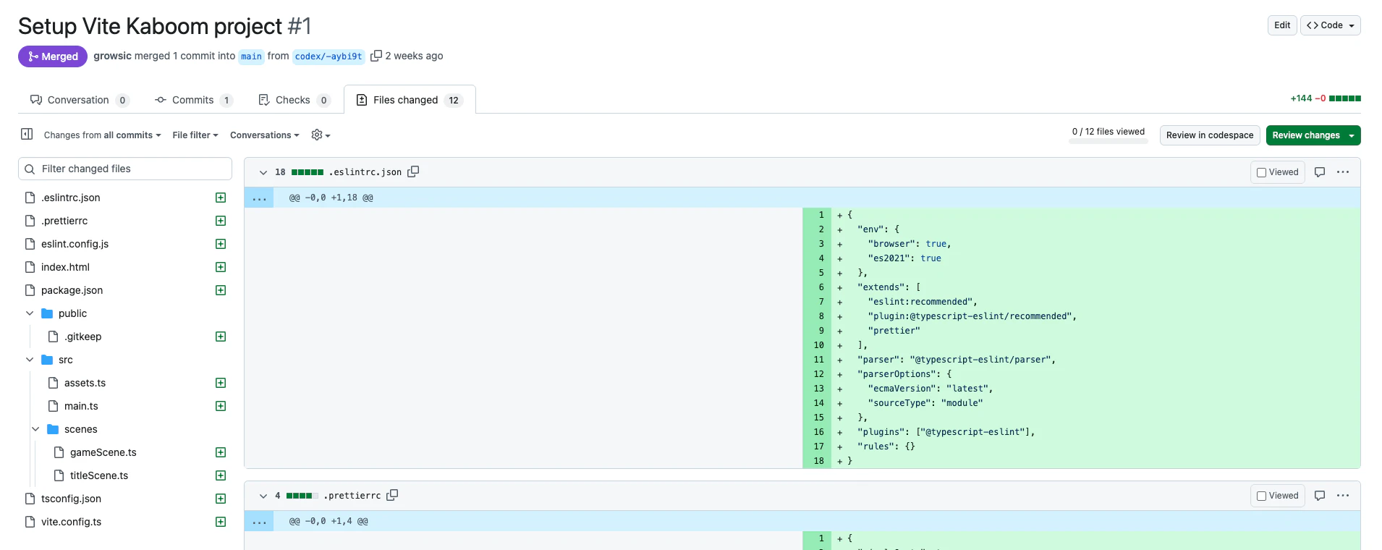Click the added-file icon beside .prettierrc in tree

click(x=221, y=221)
